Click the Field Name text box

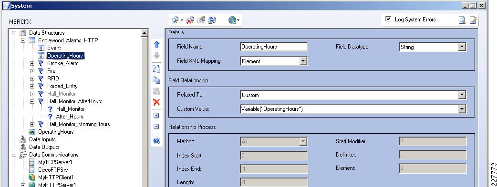274,47
